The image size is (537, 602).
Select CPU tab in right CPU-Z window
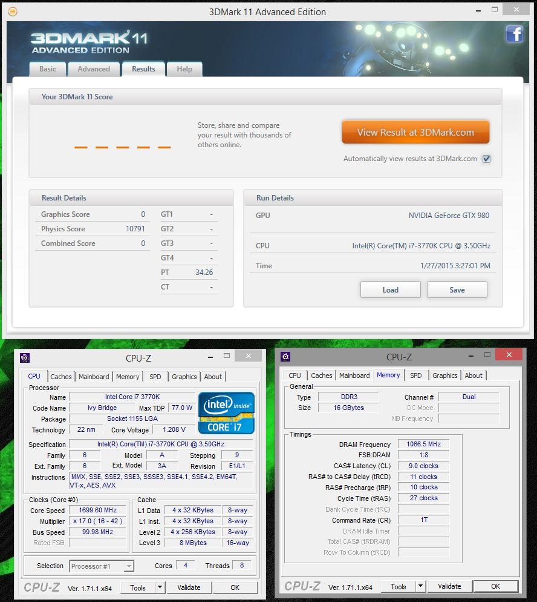[295, 375]
